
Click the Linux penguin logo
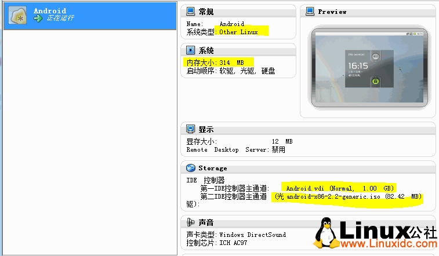point(329,234)
